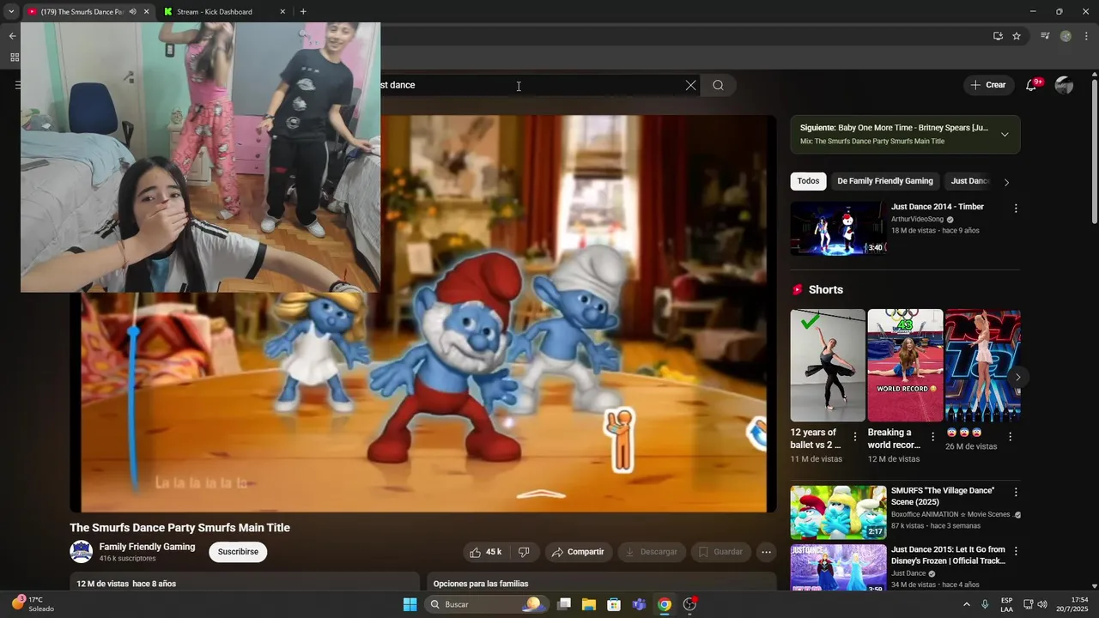
Task: Click the Family Friendly Gaming channel name
Action: pos(147,547)
